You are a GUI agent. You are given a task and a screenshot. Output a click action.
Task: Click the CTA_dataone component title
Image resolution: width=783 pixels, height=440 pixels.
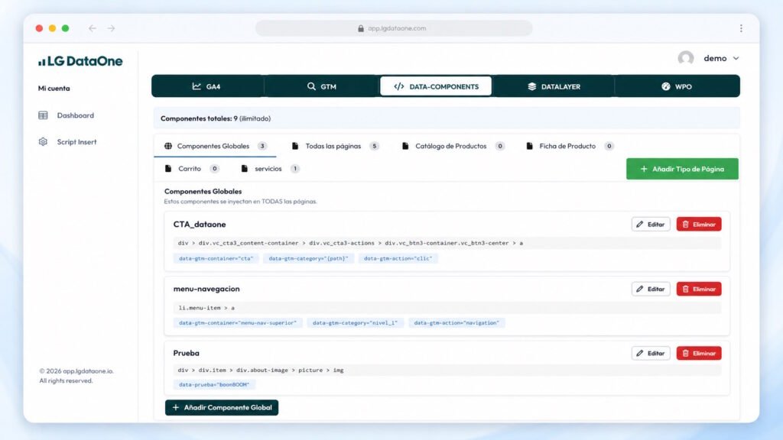pyautogui.click(x=200, y=225)
